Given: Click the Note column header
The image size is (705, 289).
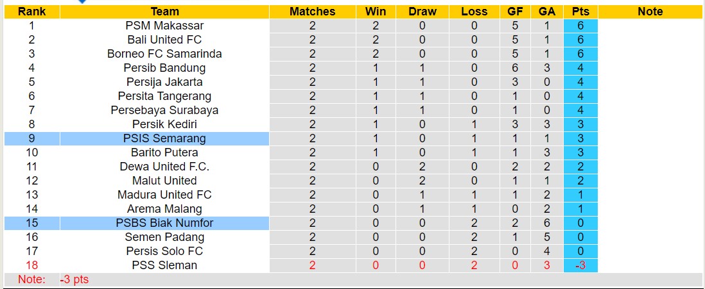Looking at the screenshot, I should (650, 12).
